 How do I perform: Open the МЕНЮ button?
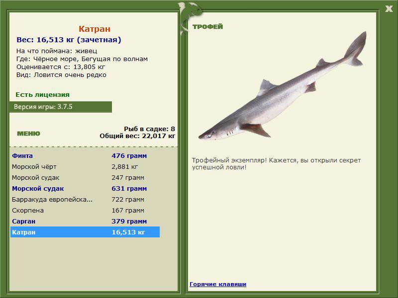28,134
